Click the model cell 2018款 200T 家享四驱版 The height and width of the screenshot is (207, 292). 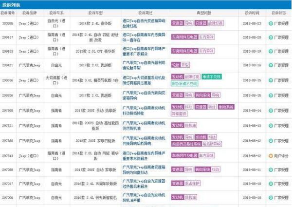tap(95, 141)
